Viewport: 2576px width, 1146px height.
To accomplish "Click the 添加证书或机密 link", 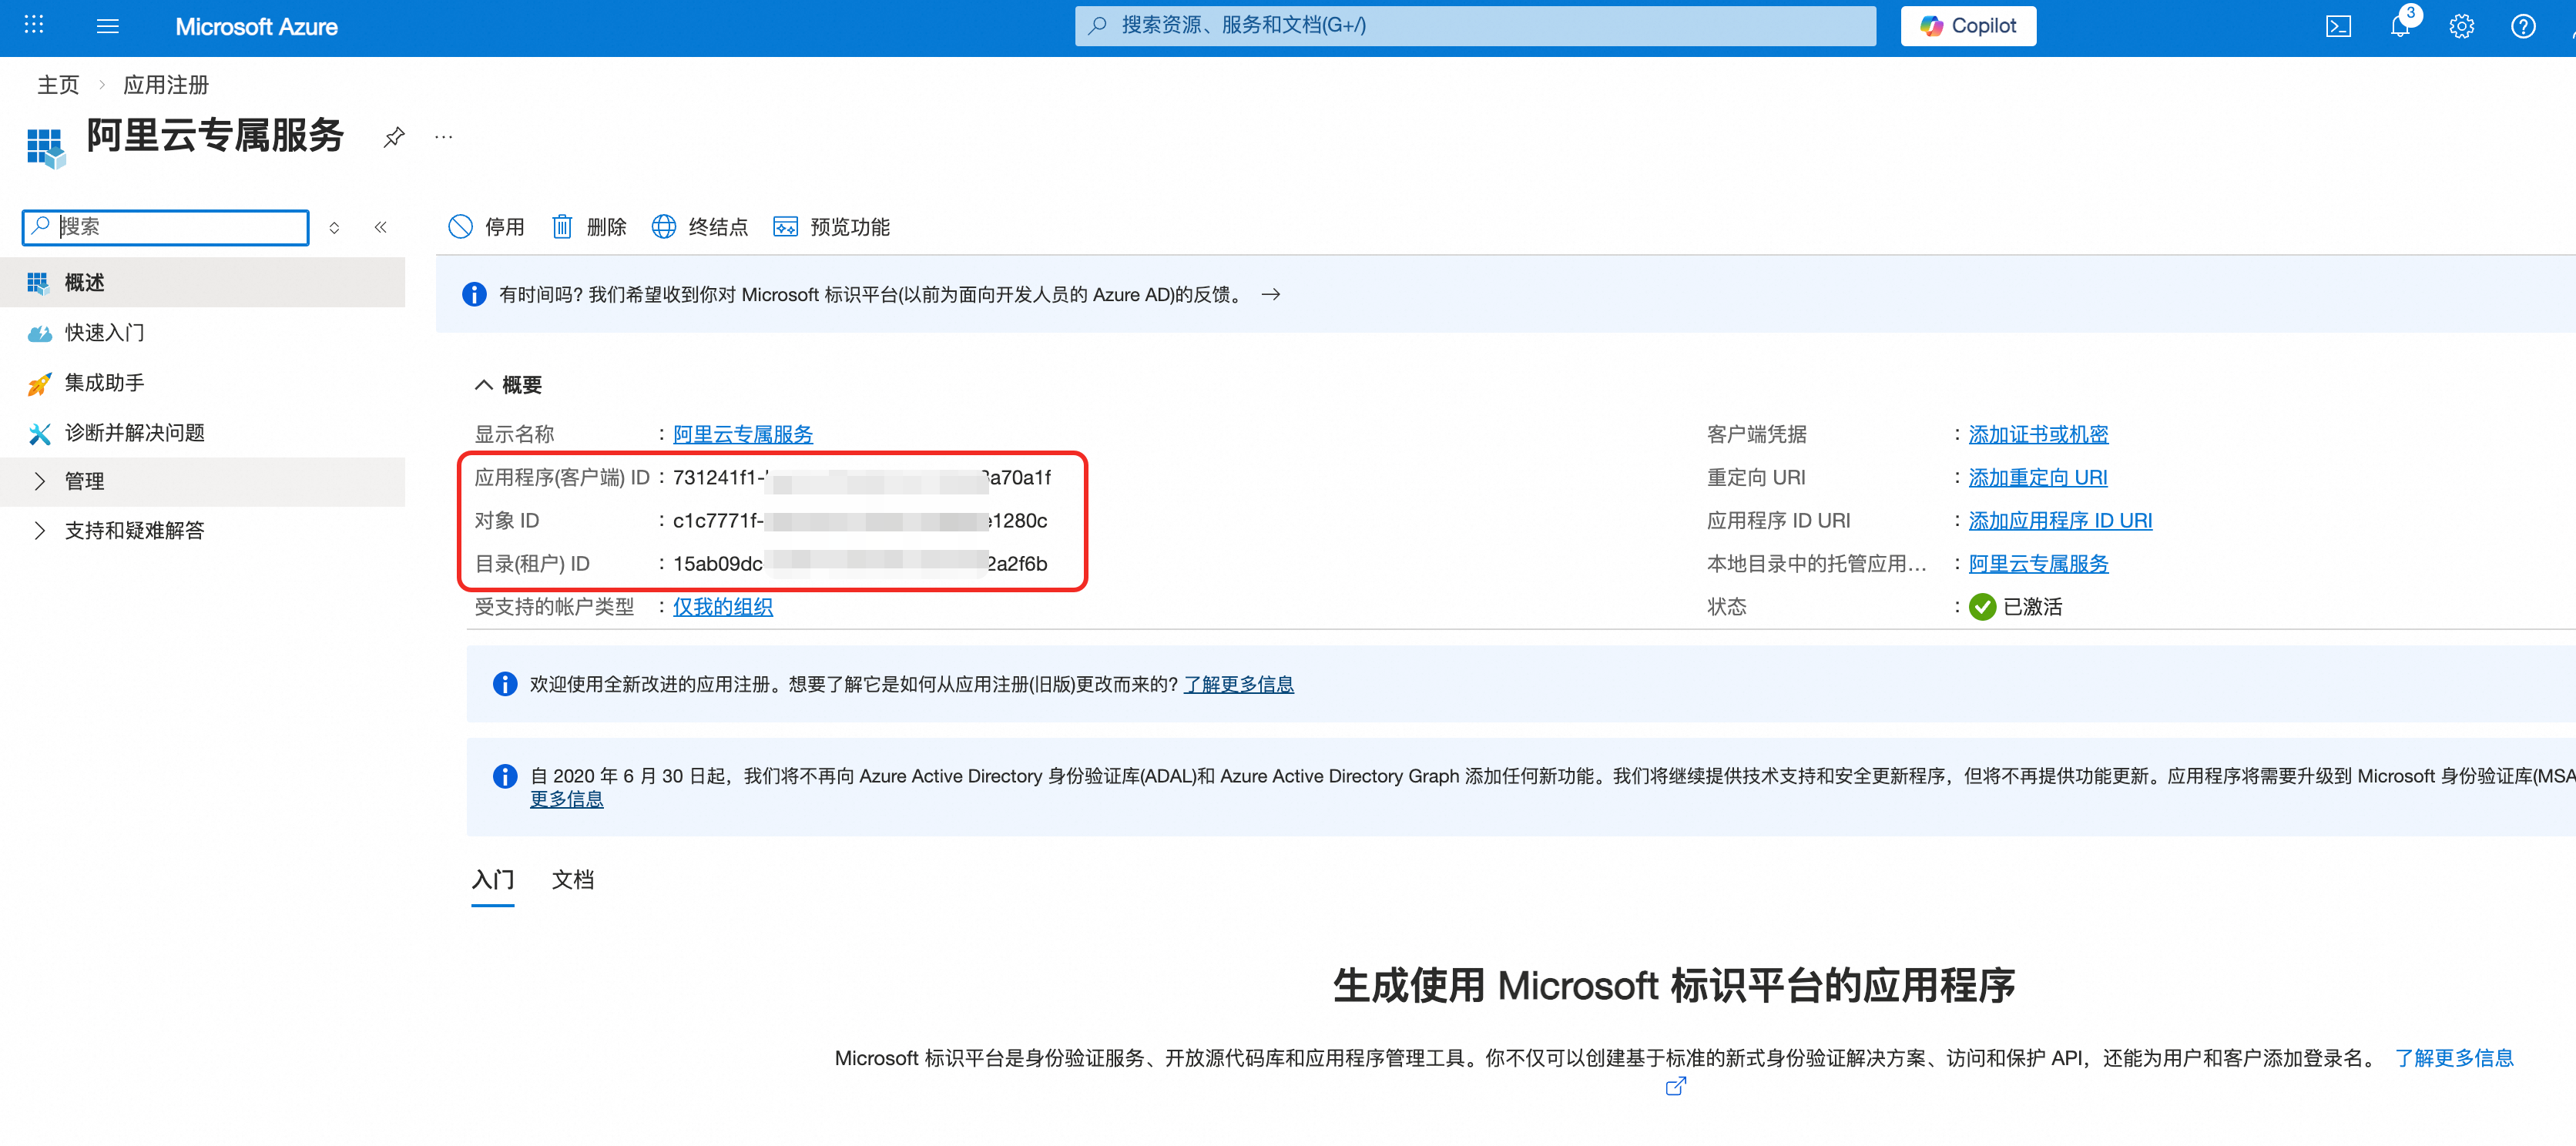I will coord(2037,434).
